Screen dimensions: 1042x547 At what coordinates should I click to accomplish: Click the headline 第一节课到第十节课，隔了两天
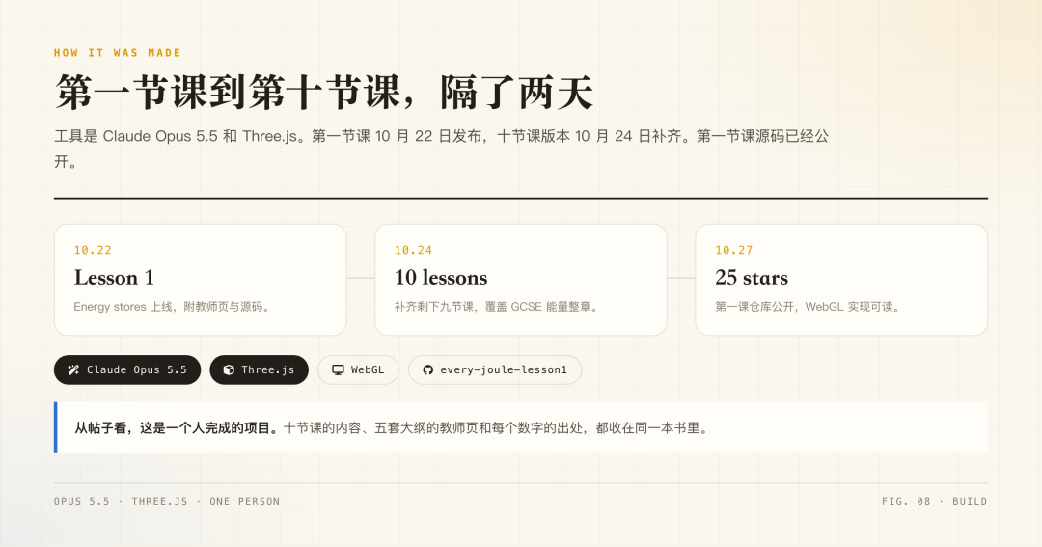(323, 92)
